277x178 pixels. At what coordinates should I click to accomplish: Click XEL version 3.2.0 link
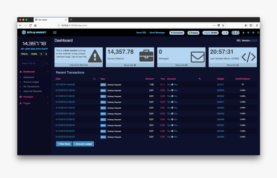pyautogui.click(x=254, y=40)
